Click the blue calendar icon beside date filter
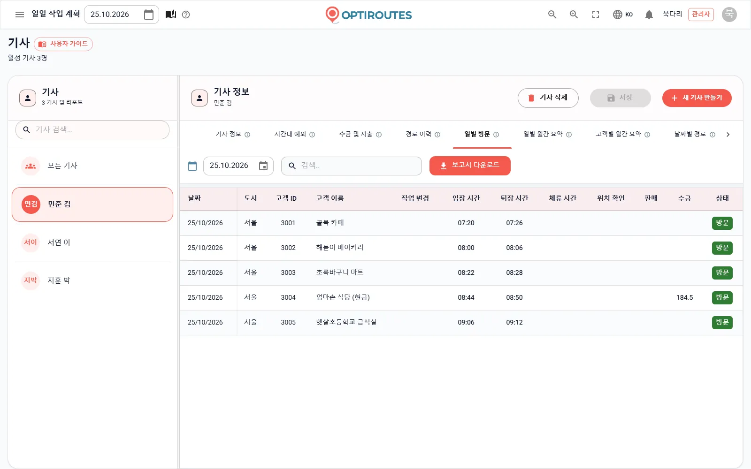The width and height of the screenshot is (751, 469). click(192, 166)
